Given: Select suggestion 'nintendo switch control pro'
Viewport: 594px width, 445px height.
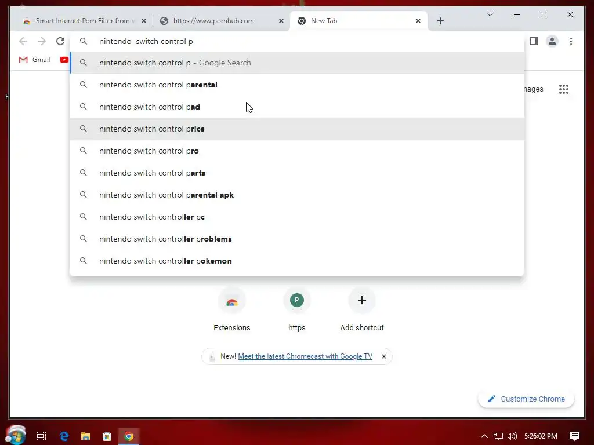Looking at the screenshot, I should [x=297, y=151].
